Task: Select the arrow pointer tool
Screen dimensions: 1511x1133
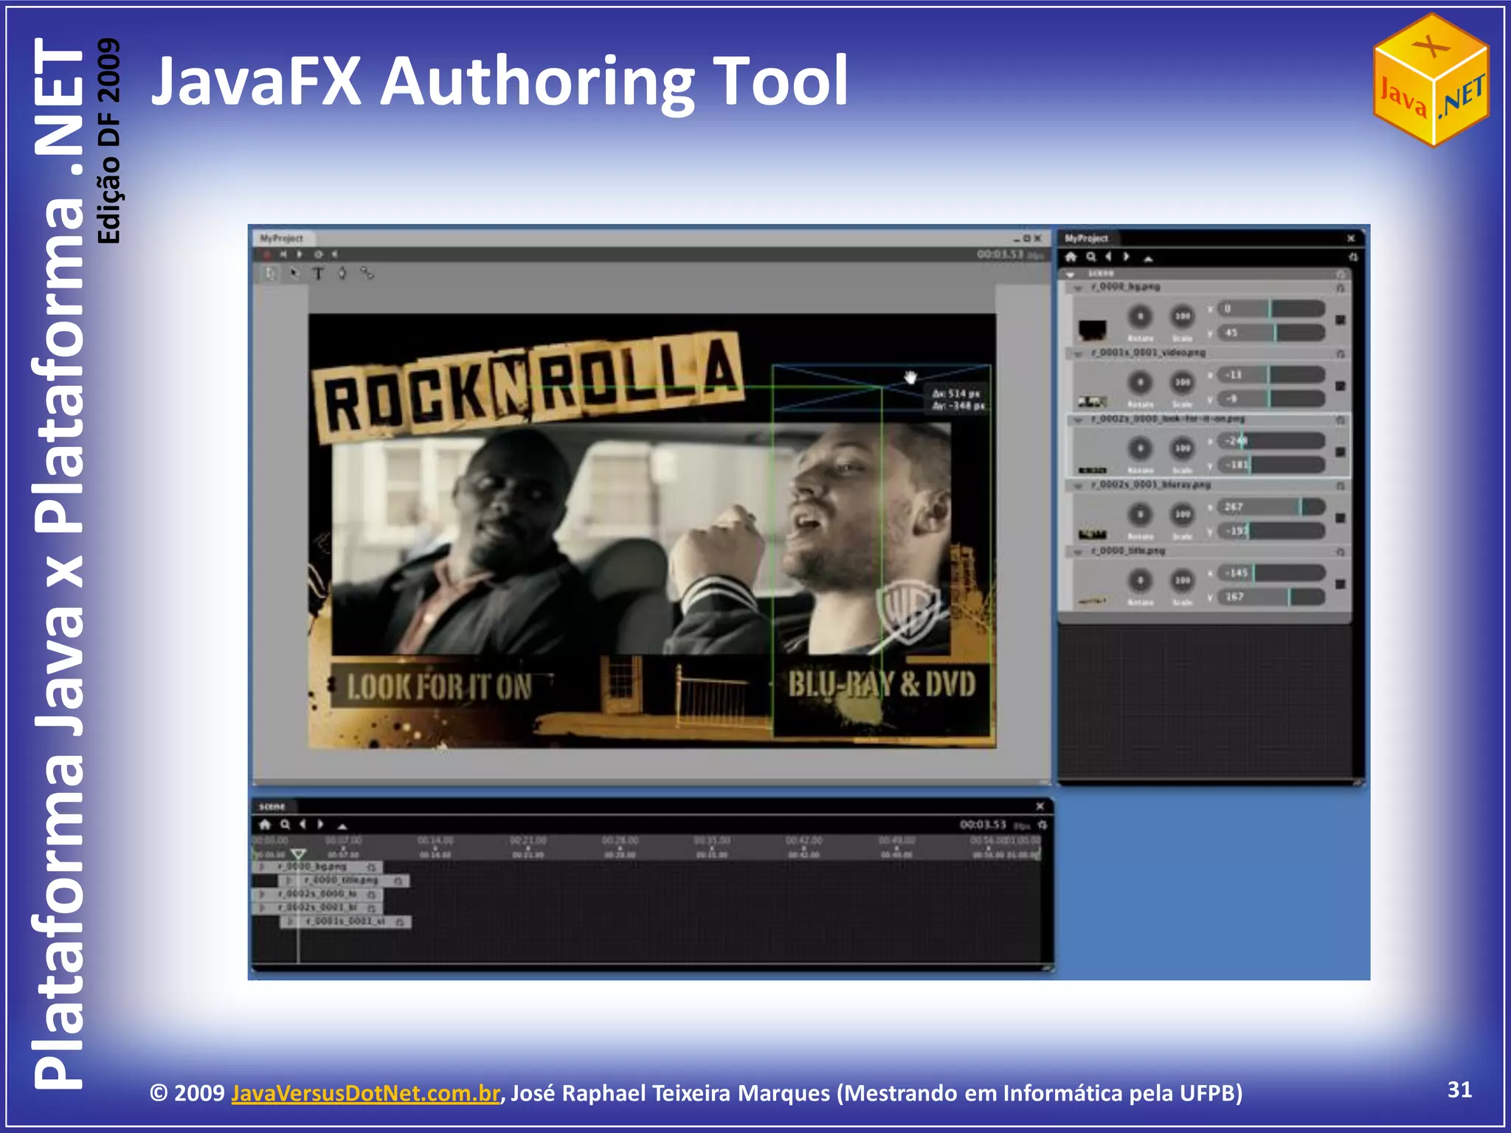Action: (294, 274)
